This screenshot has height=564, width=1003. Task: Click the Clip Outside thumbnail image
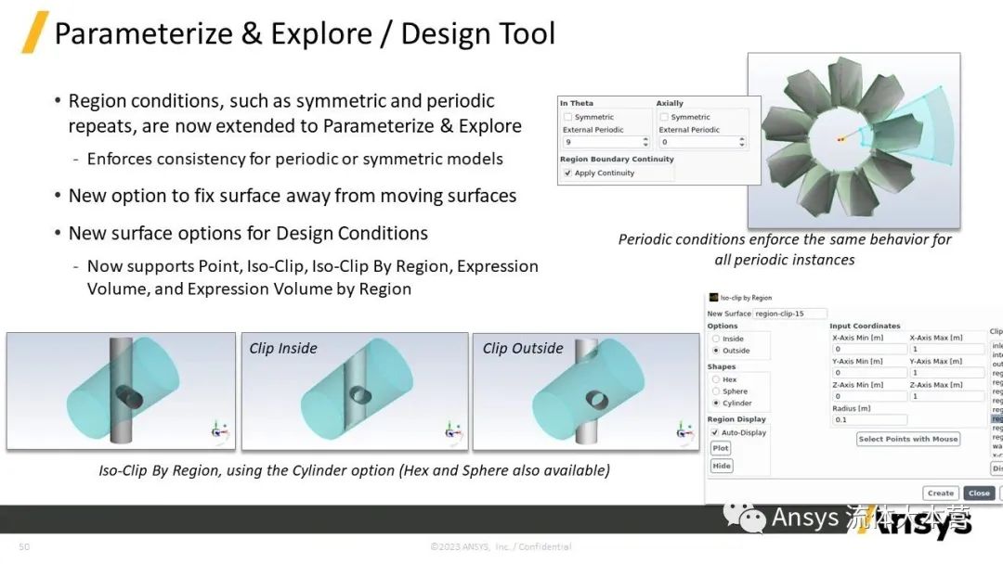[x=586, y=391]
